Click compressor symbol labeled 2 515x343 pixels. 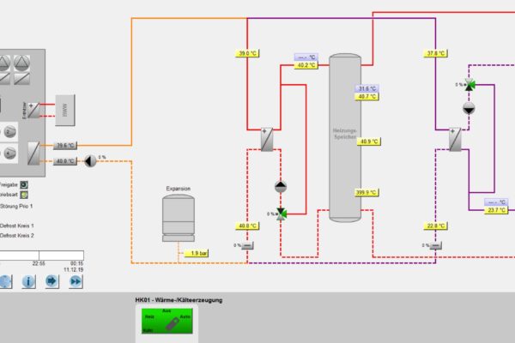tap(9, 132)
